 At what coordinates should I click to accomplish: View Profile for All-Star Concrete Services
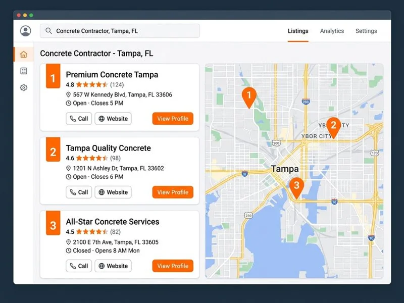pos(173,266)
